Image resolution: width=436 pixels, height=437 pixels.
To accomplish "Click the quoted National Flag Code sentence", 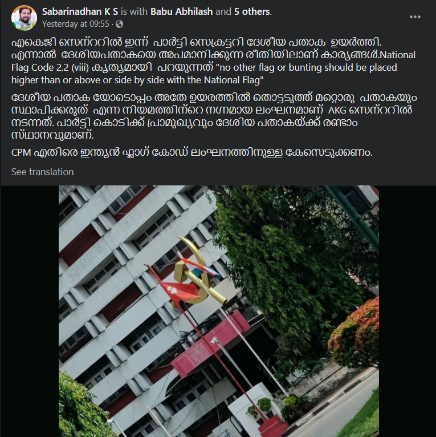I will [x=204, y=74].
